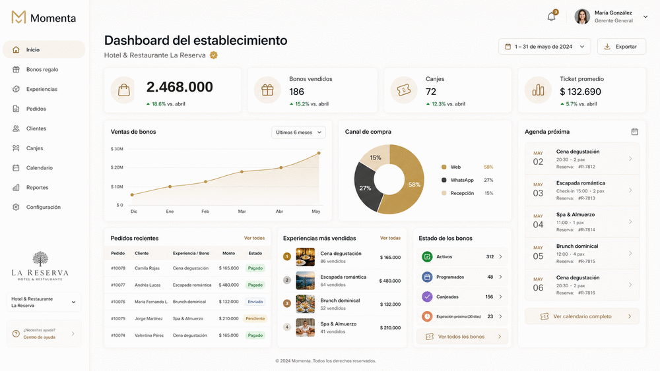Viewport: 660px width, 371px height.
Task: Click the May data point on chart
Action: 319,154
